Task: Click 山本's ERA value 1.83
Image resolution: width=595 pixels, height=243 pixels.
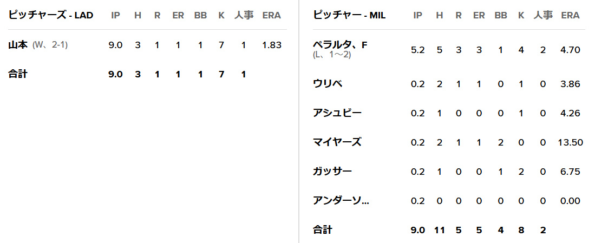Action: (271, 45)
